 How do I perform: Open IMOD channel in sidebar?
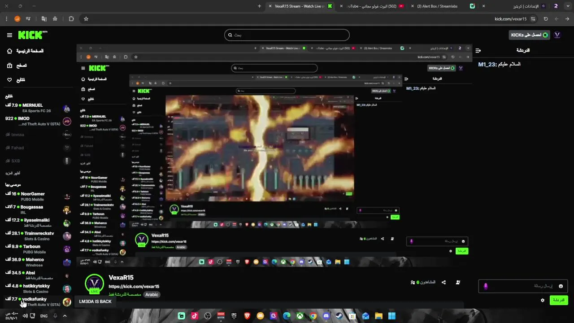point(38,121)
